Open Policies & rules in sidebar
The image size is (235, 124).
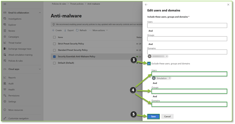(x=15, y=61)
